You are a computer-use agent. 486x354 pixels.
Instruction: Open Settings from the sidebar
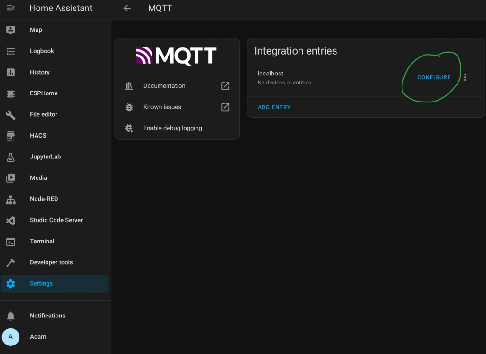click(41, 283)
